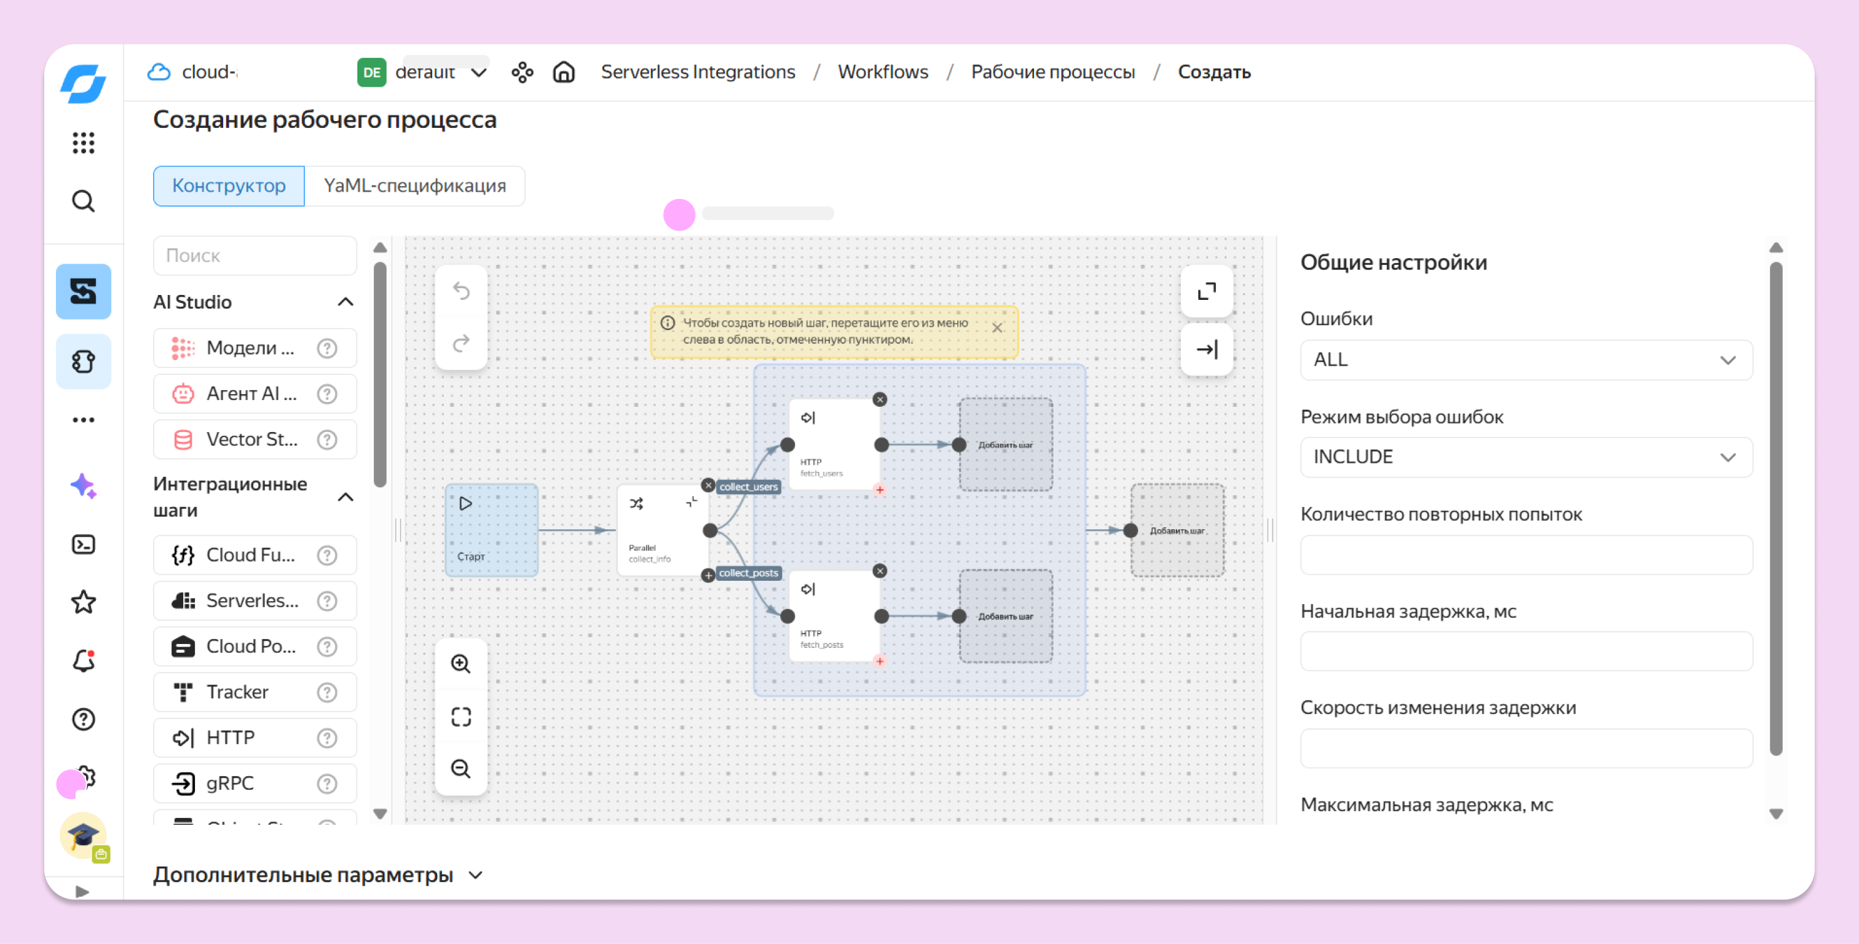The image size is (1859, 944).
Task: Open the search icon in left sidebar
Action: tap(83, 200)
